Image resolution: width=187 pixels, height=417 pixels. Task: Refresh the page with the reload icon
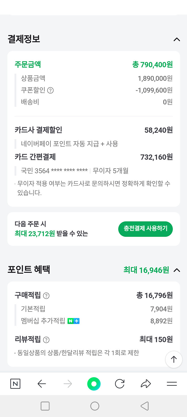coord(119,384)
